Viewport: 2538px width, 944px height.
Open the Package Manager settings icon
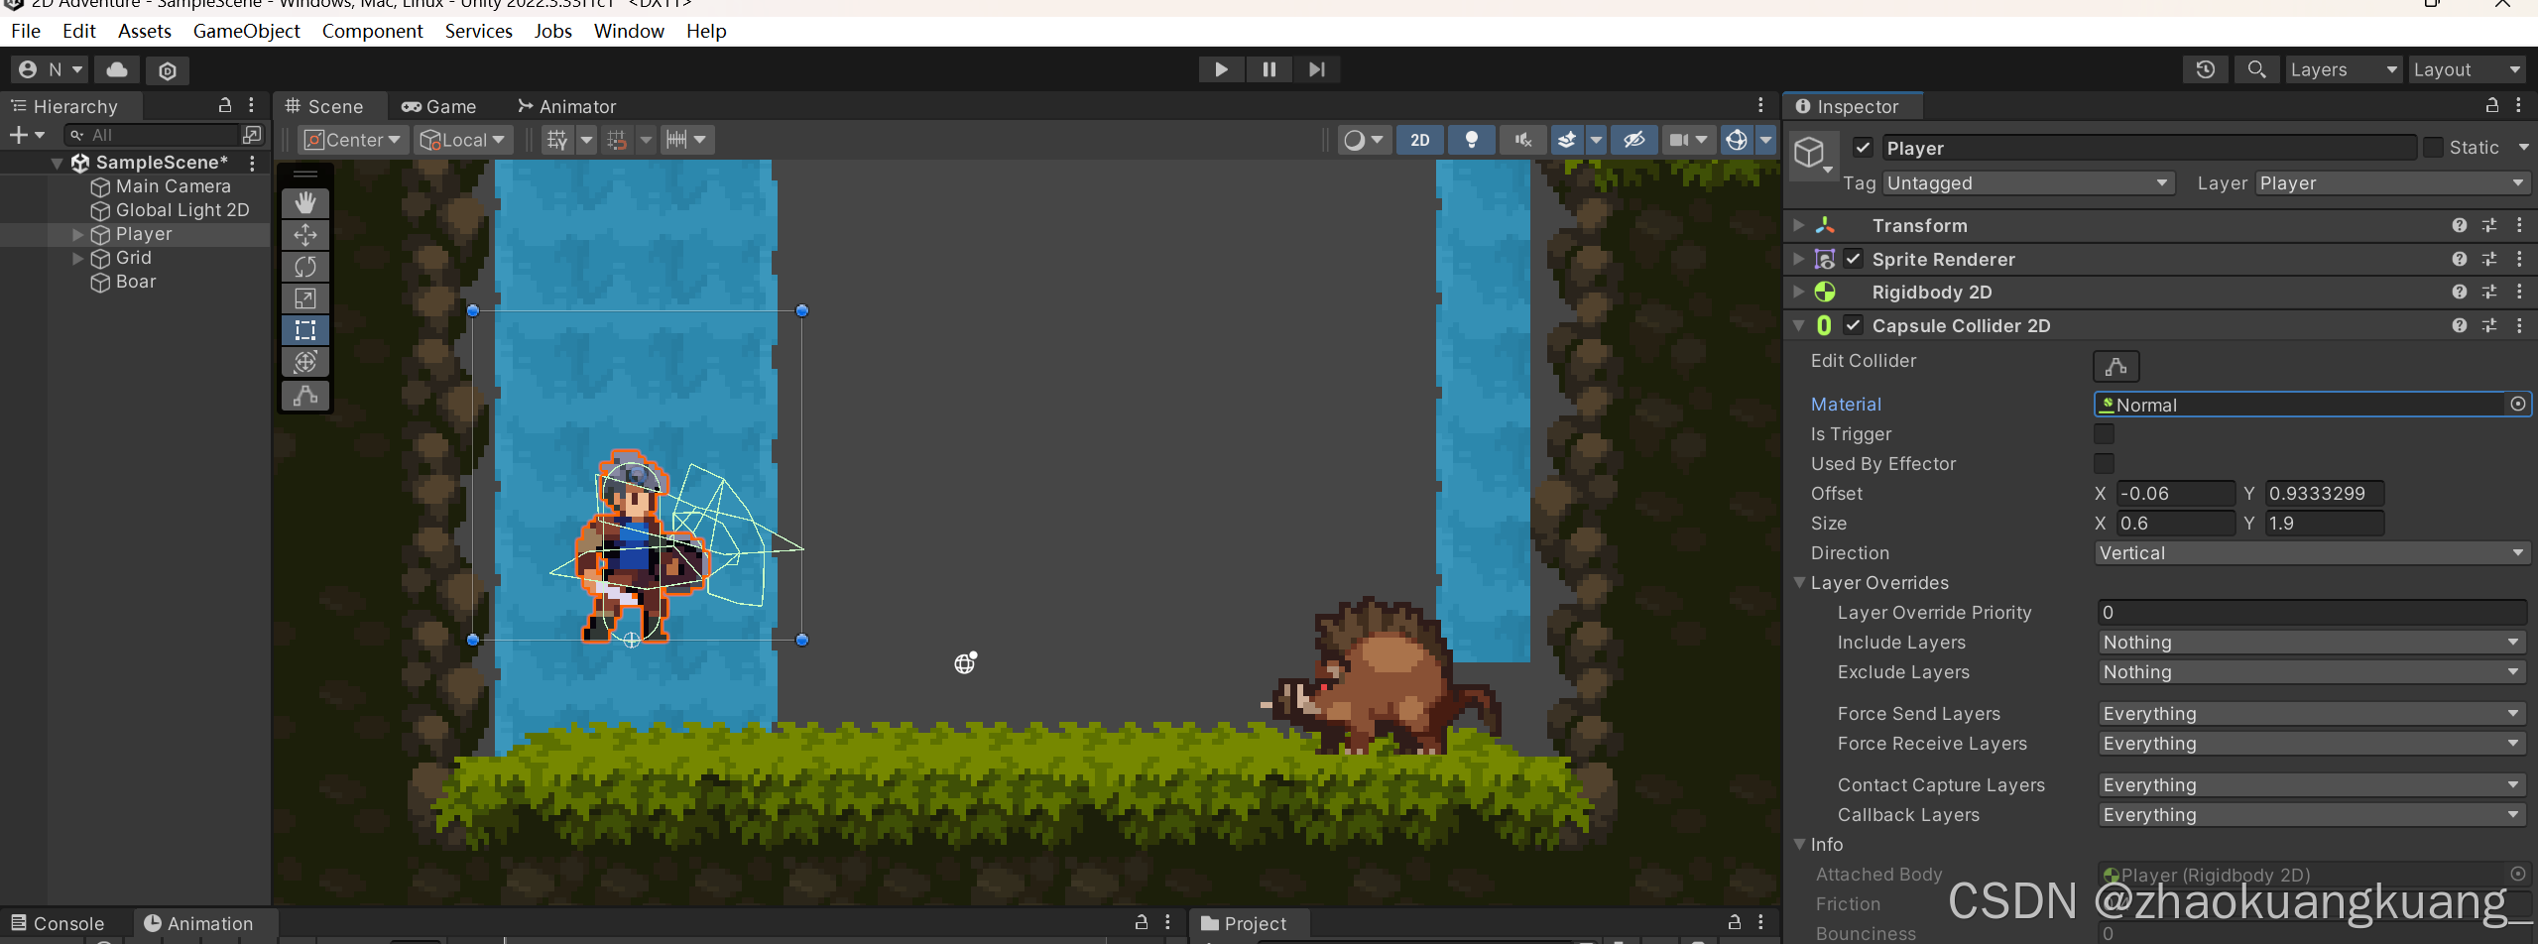[x=168, y=70]
